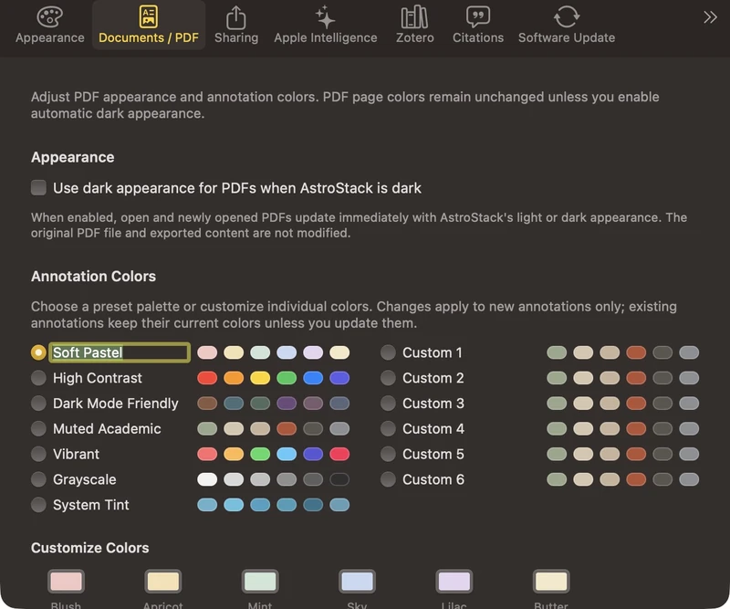Click black swatch in Grayscale row

[339, 479]
